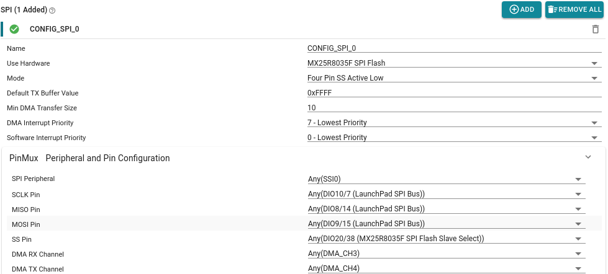The width and height of the screenshot is (608, 274).
Task: Delete CONFIG_SPI_0 with the trash icon
Action: point(596,29)
